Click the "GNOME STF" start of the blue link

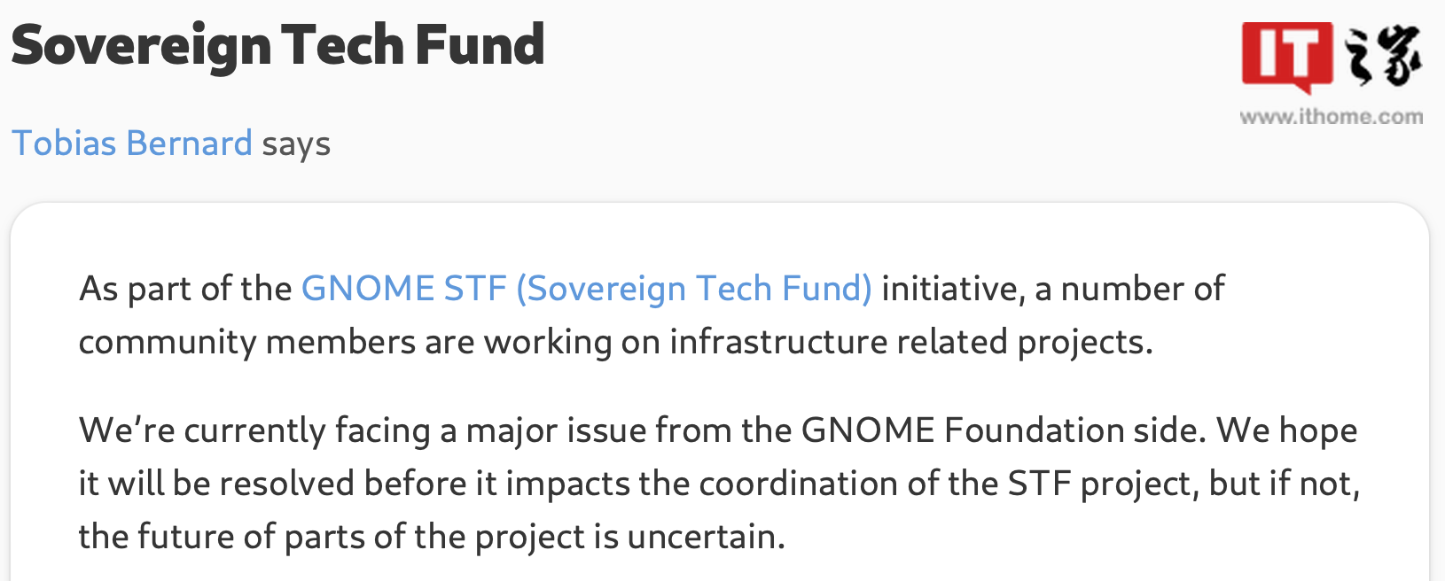(403, 289)
